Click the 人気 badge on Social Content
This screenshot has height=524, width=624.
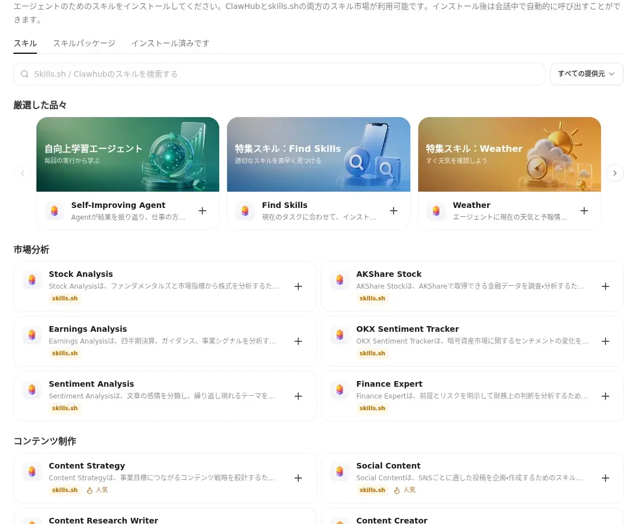pos(405,490)
